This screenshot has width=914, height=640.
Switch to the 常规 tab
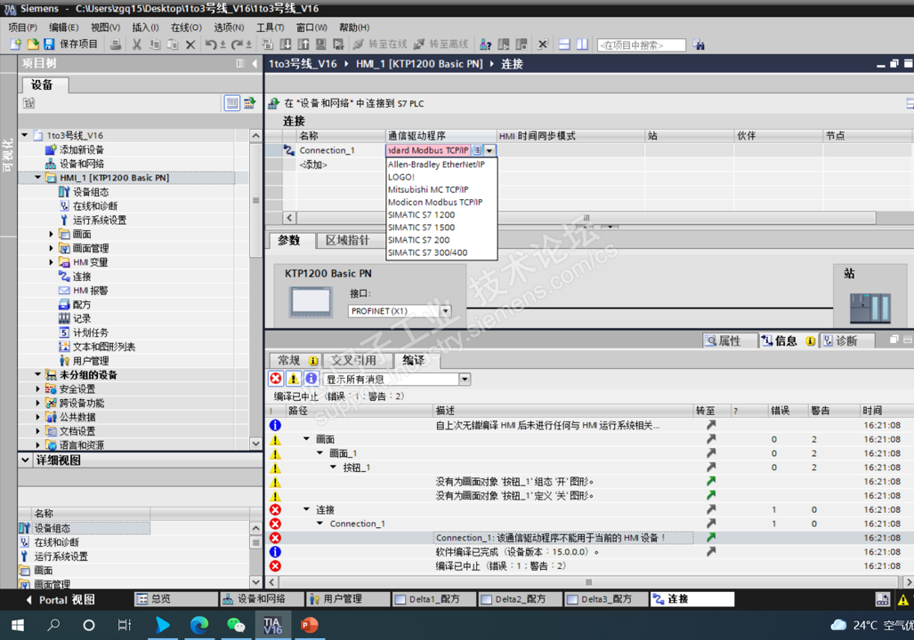[296, 361]
